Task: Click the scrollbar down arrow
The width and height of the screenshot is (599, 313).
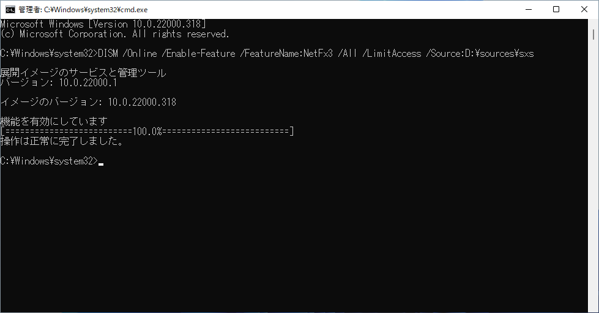Action: click(593, 307)
